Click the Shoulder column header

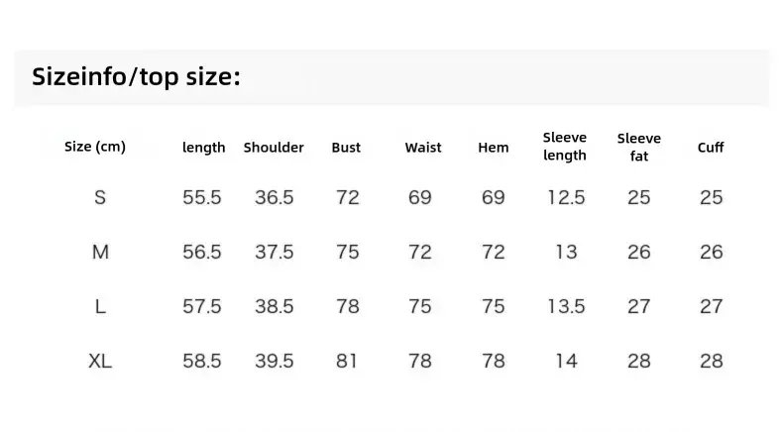pos(274,148)
